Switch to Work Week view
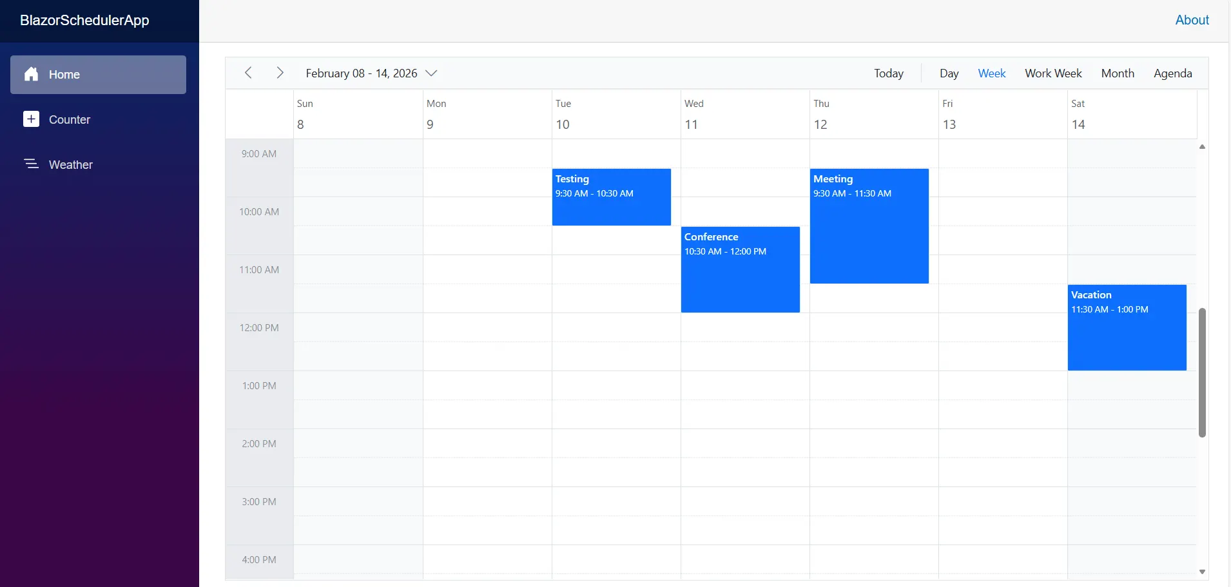 (1053, 73)
